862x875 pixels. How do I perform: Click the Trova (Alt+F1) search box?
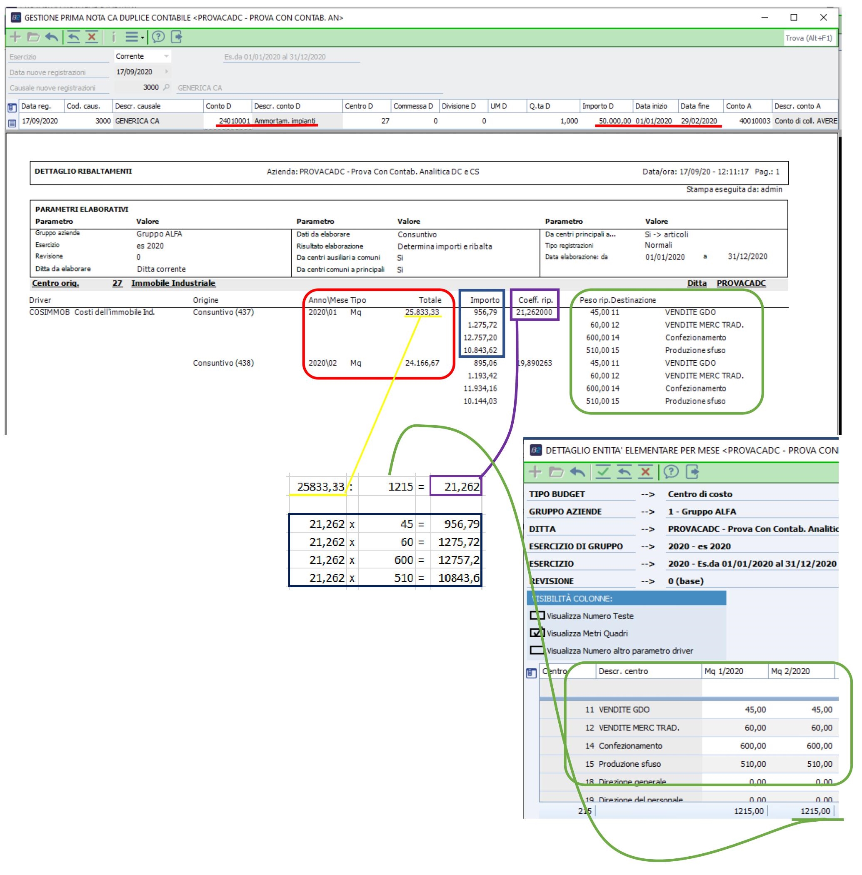point(809,38)
